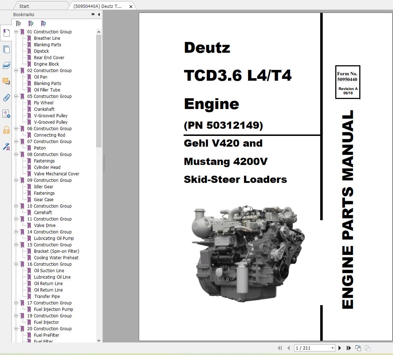This screenshot has width=393, height=355.
Task: Jump to the Cylinder Head bookmark
Action: [47, 167]
